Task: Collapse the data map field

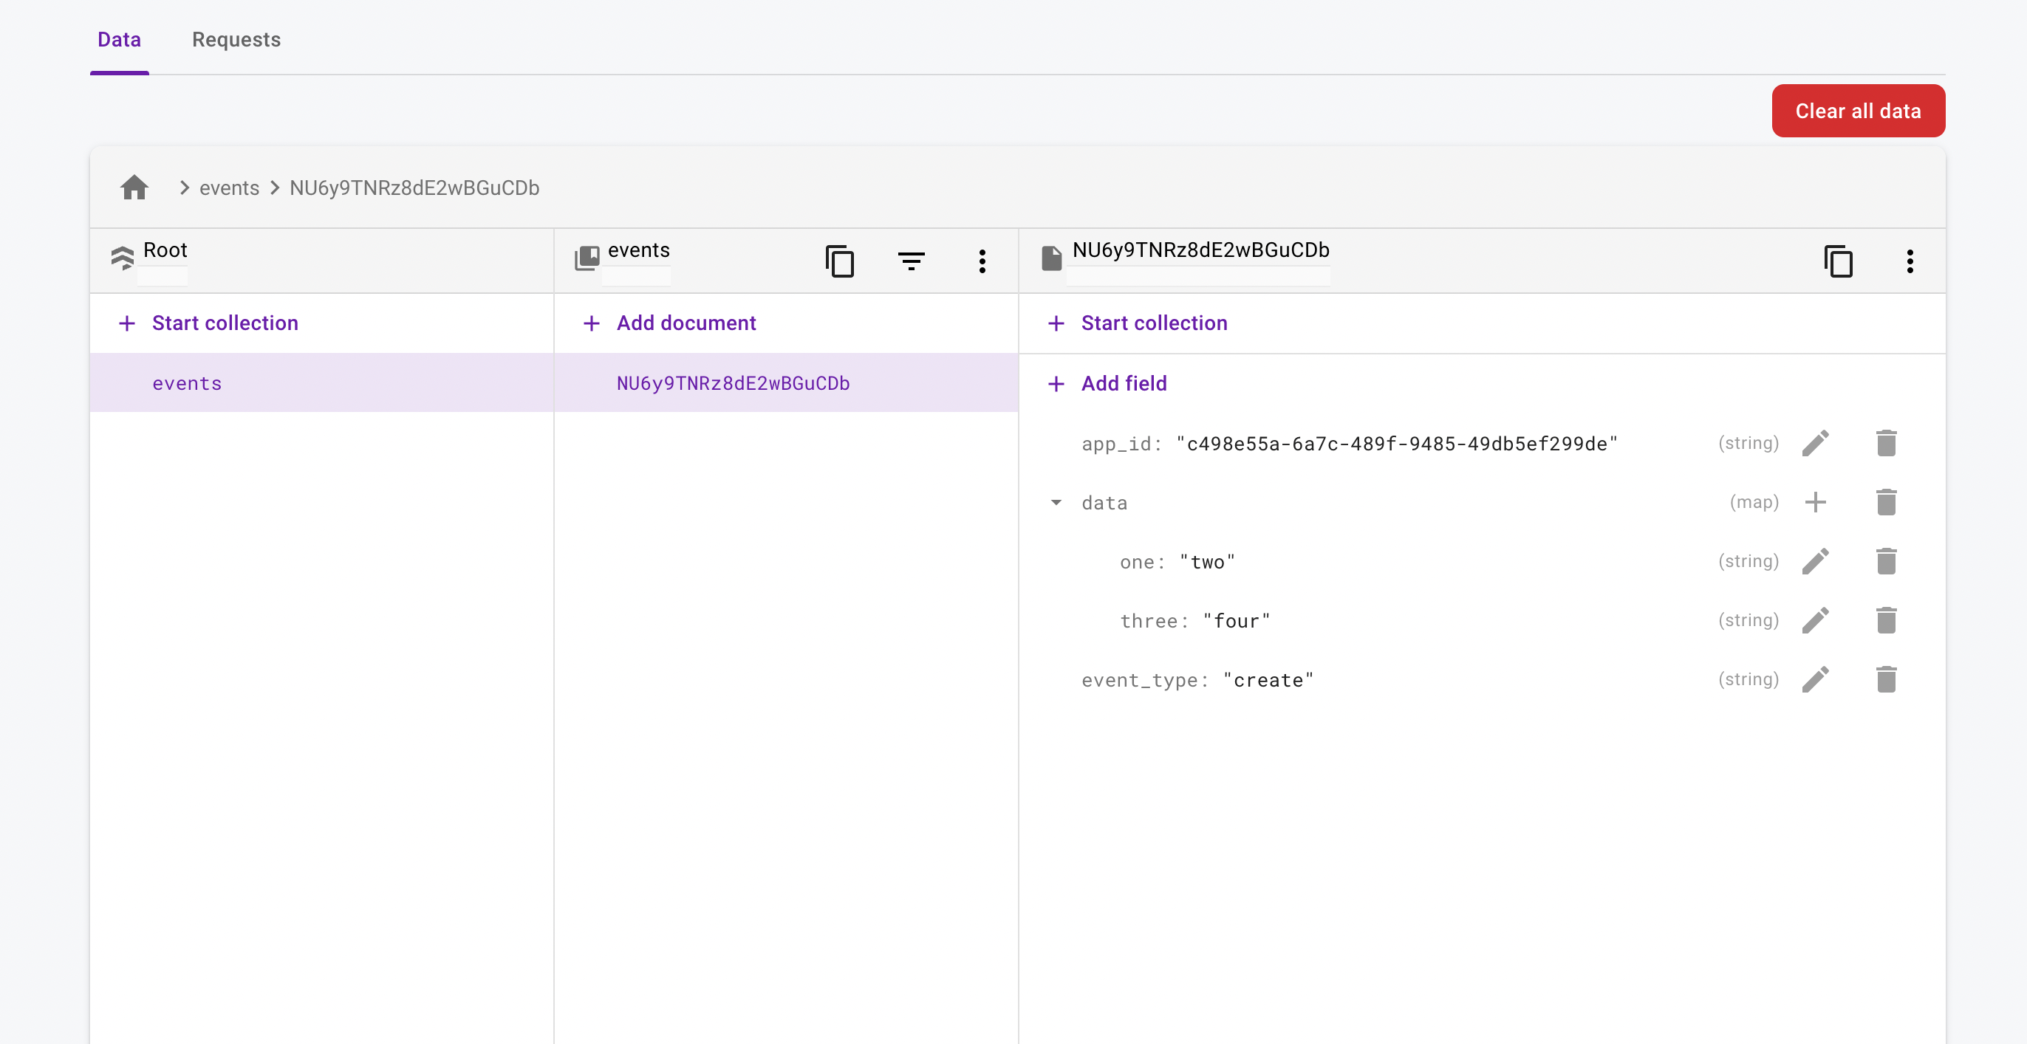Action: 1055,502
